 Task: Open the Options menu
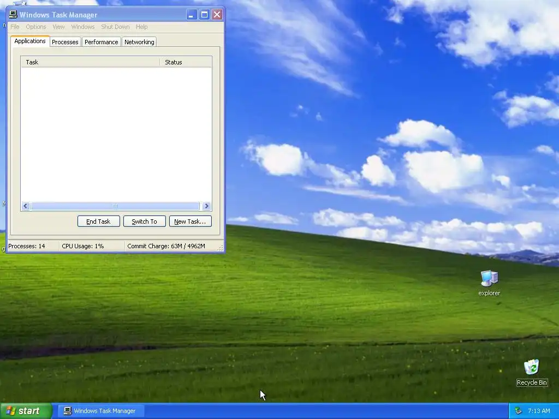click(x=35, y=27)
